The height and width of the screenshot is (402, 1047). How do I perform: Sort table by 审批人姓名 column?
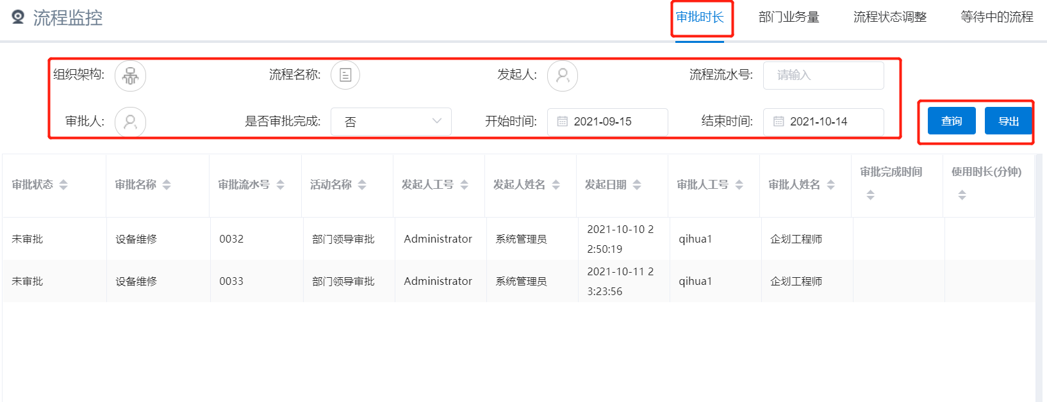coord(830,184)
